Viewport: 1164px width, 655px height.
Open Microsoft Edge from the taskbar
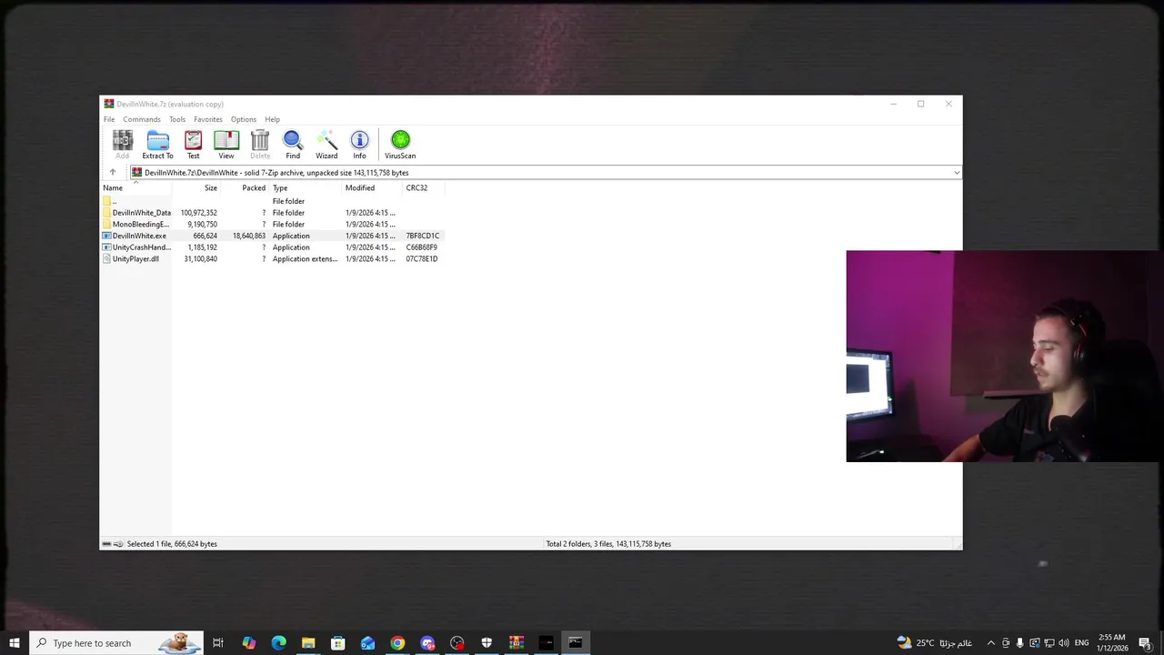click(278, 643)
